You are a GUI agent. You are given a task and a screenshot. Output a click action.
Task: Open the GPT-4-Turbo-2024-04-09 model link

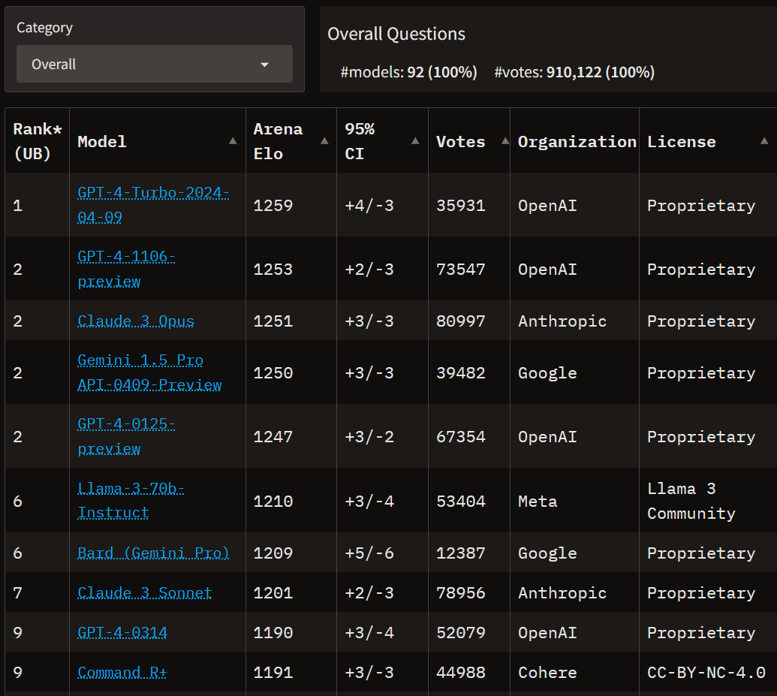coord(153,205)
